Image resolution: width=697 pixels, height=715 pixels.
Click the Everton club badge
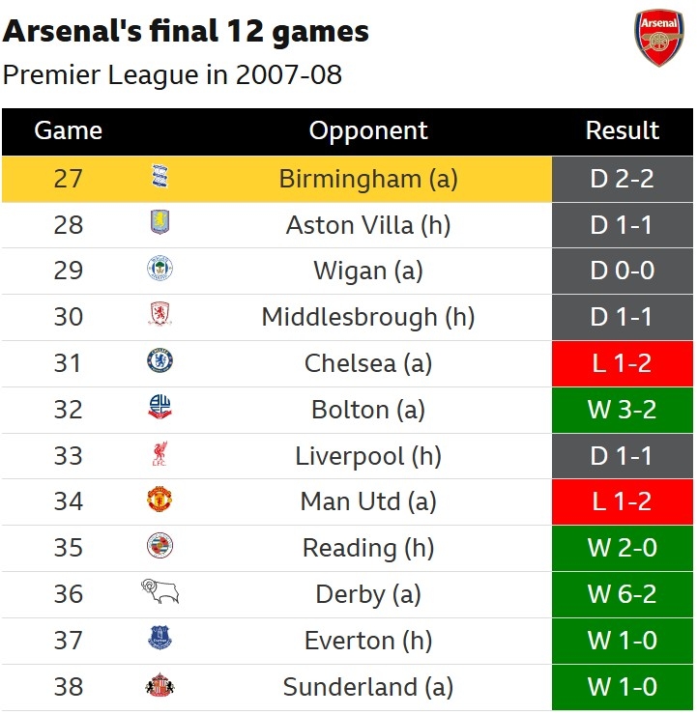pos(160,640)
